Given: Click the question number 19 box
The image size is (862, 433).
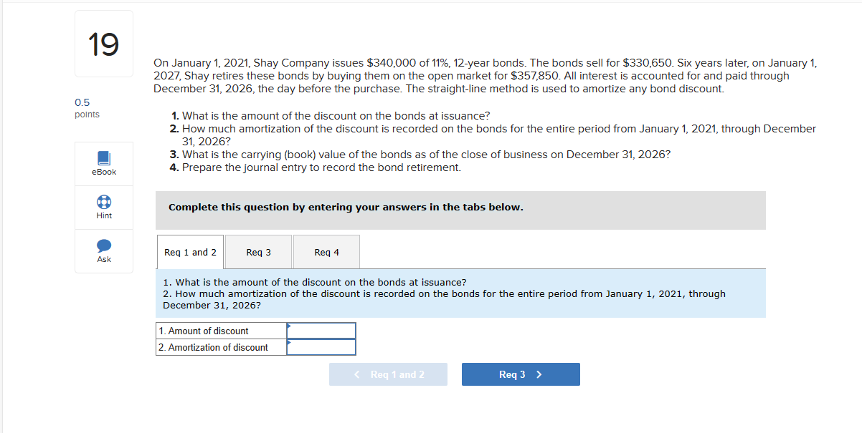Looking at the screenshot, I should (103, 43).
